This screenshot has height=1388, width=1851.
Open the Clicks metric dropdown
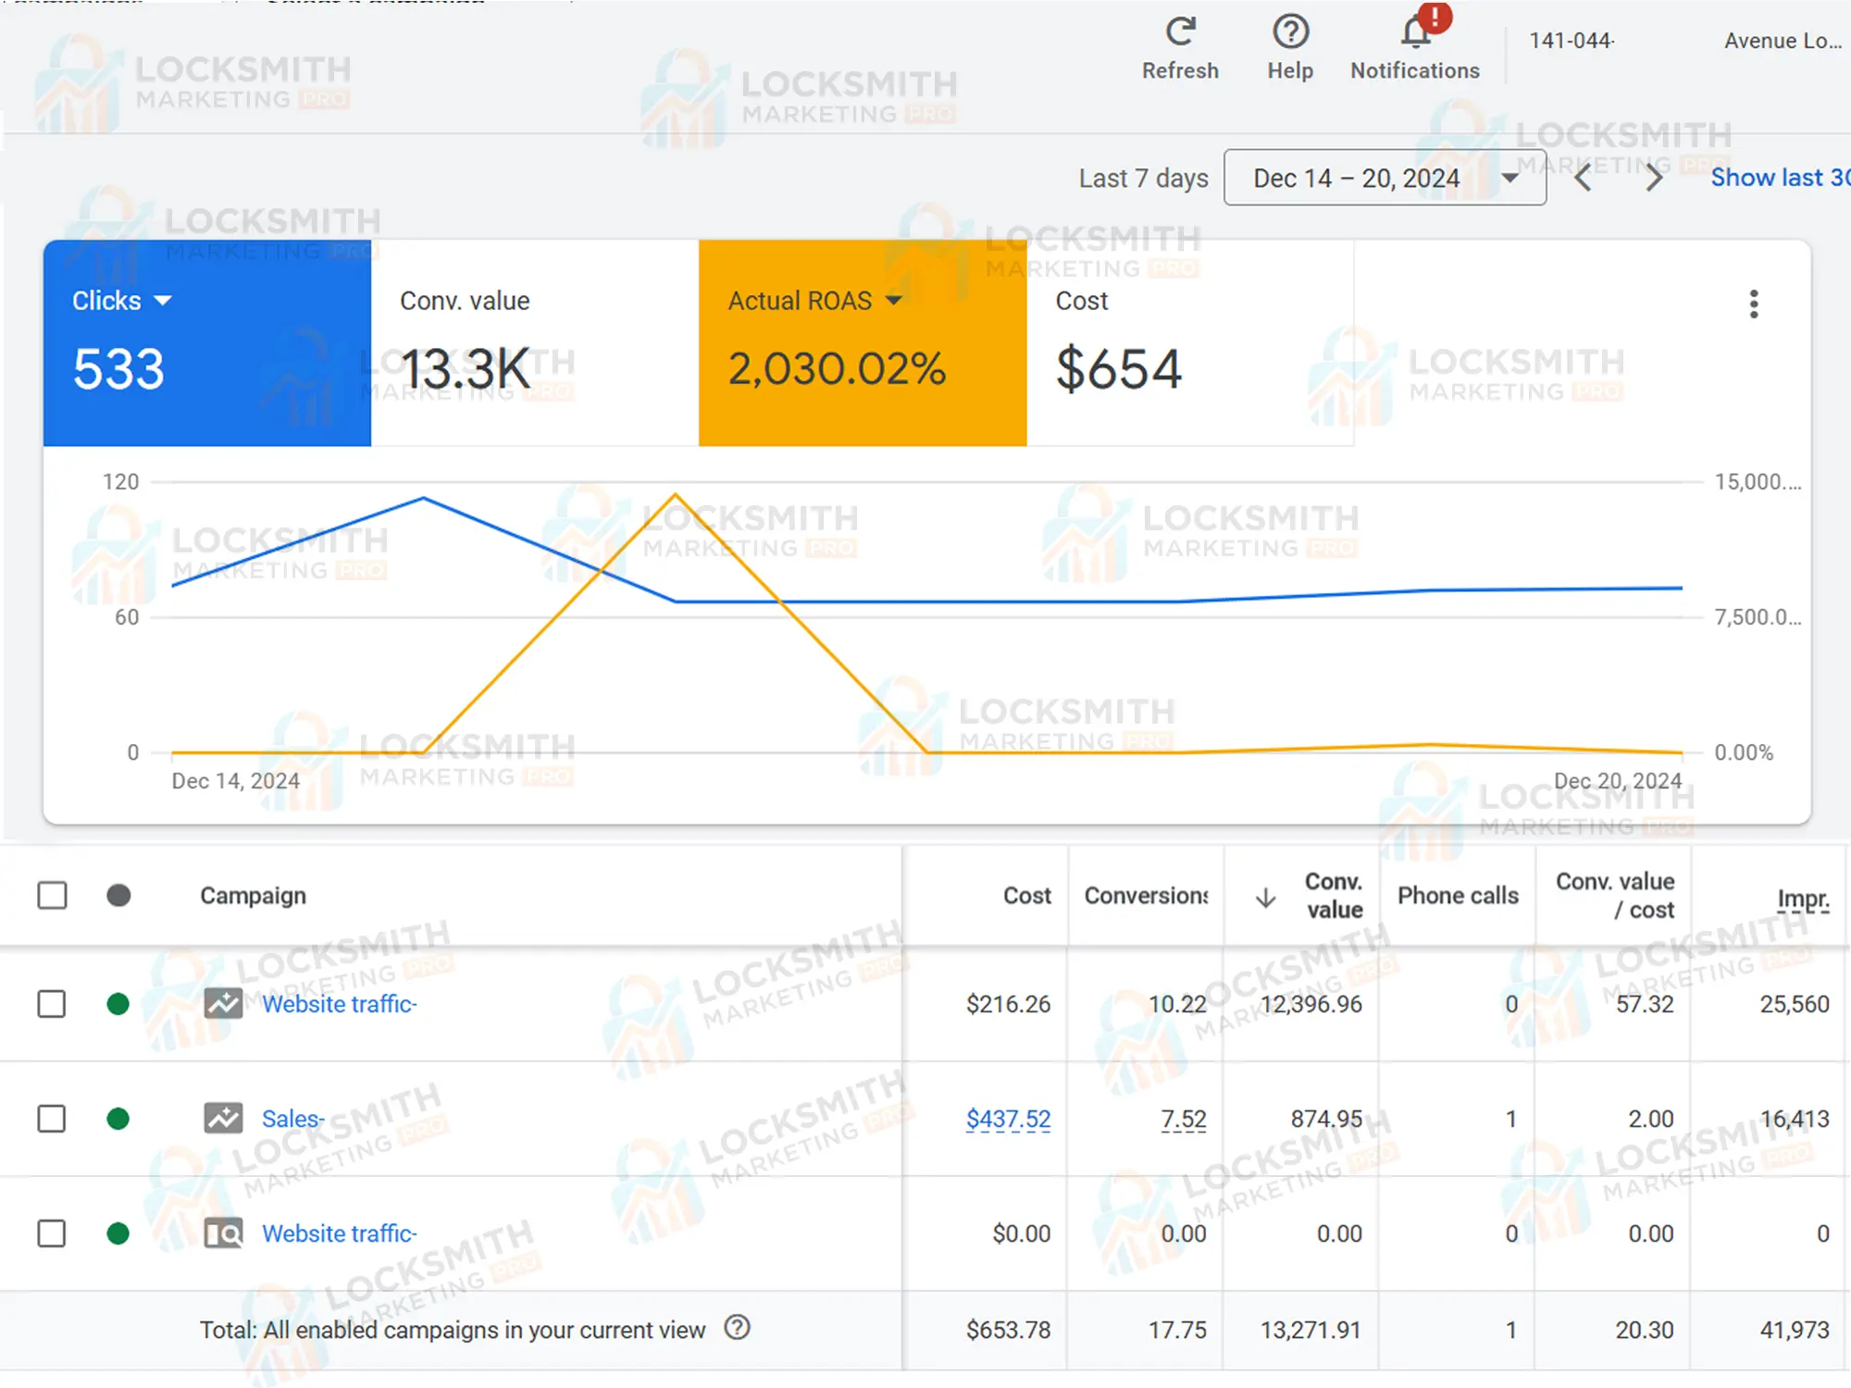coord(163,300)
